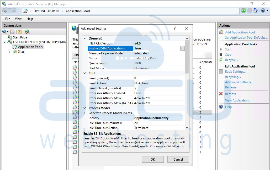Open Basic Settings action link
The image size is (270, 170).
(236, 72)
